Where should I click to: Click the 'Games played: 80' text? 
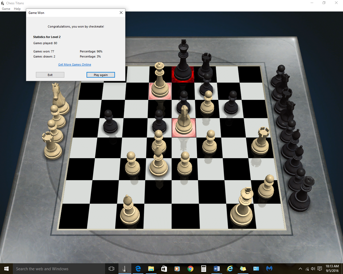tap(45, 43)
